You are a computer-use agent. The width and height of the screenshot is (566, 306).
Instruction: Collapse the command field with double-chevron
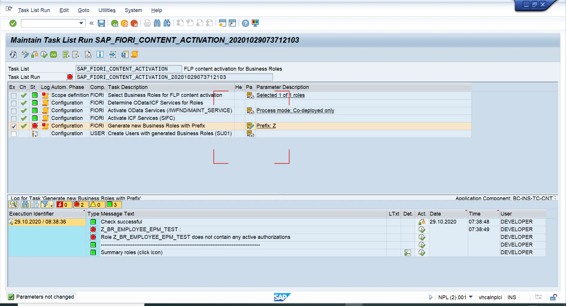(91, 23)
